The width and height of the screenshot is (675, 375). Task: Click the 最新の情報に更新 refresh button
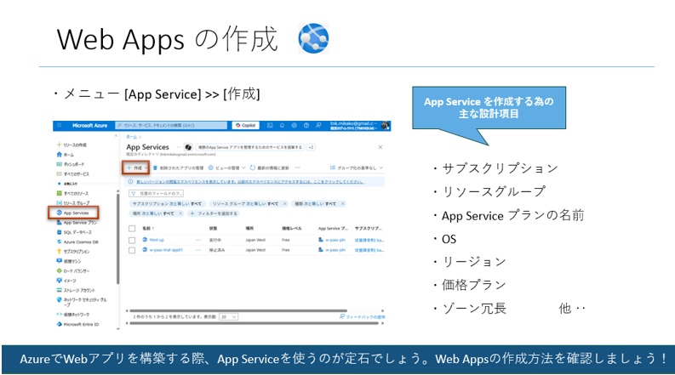(270, 168)
